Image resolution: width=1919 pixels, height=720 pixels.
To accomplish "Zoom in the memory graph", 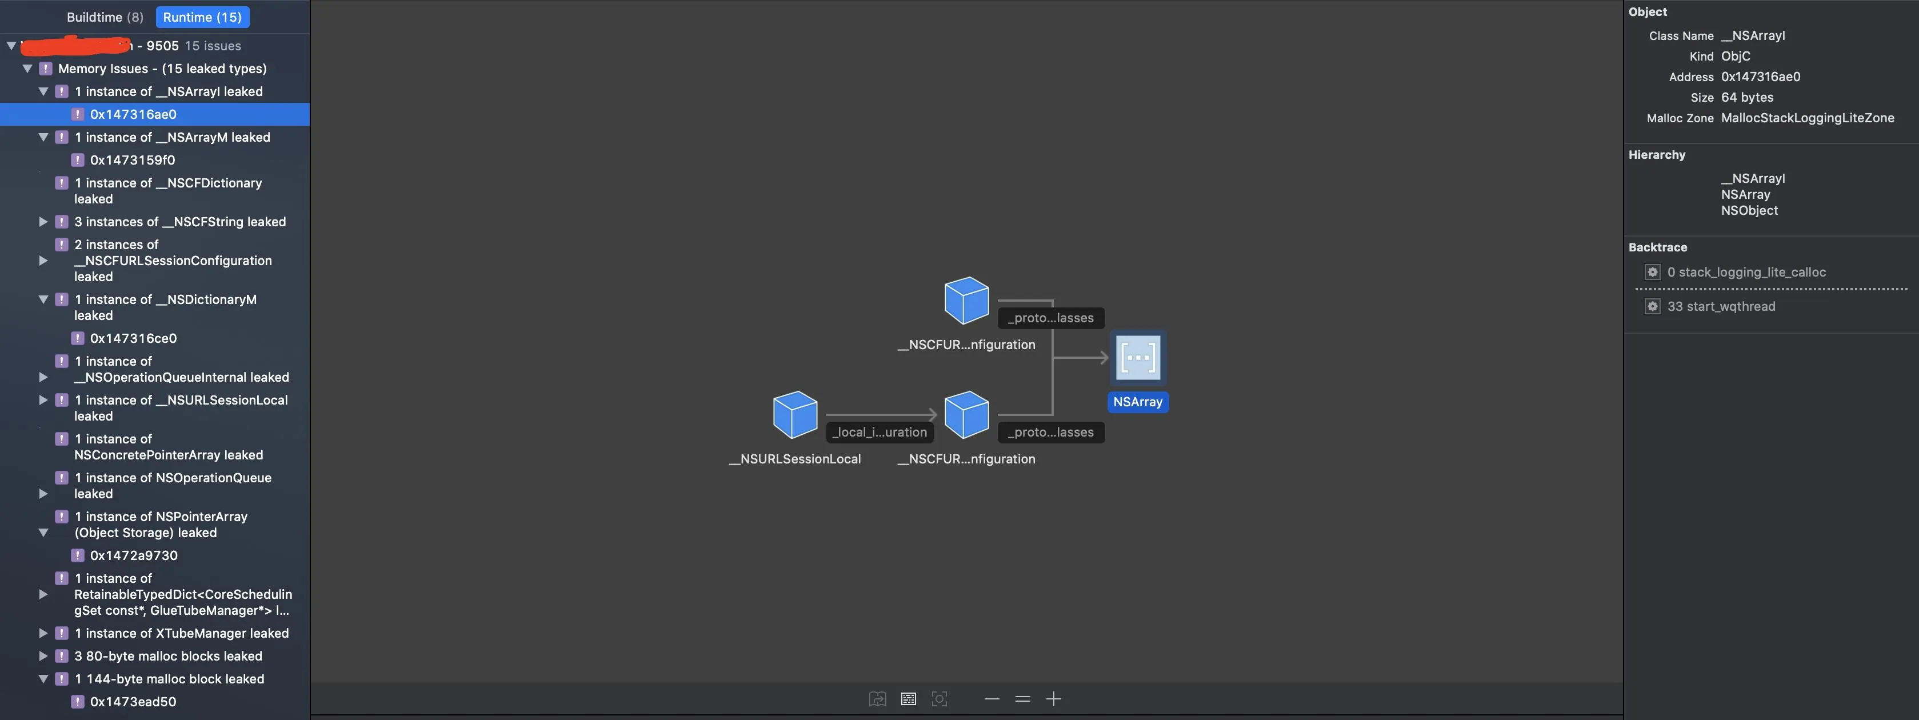I will tap(1053, 698).
